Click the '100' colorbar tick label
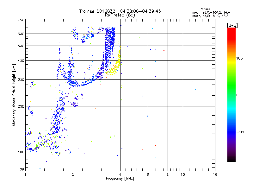This screenshot has height=190, width=253. click(239, 58)
